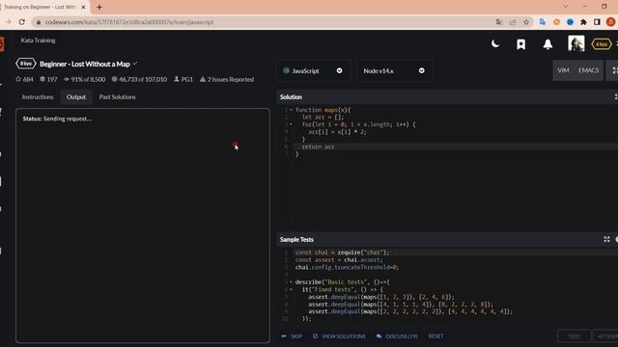The image size is (618, 347).
Task: Open the Extensions puzzle-piece menu
Action: (x=583, y=22)
